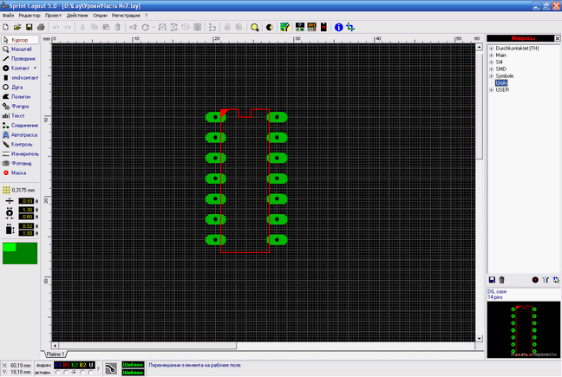Image resolution: width=562 pixels, height=377 pixels.
Task: Expand the USER macro folder
Action: 492,90
